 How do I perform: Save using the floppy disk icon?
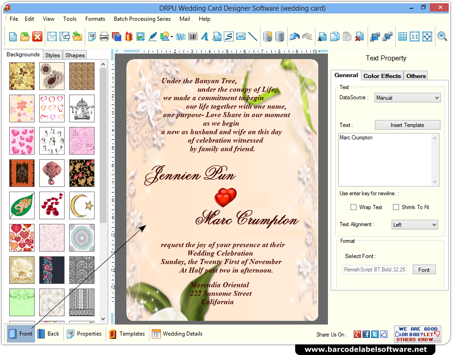(x=52, y=36)
